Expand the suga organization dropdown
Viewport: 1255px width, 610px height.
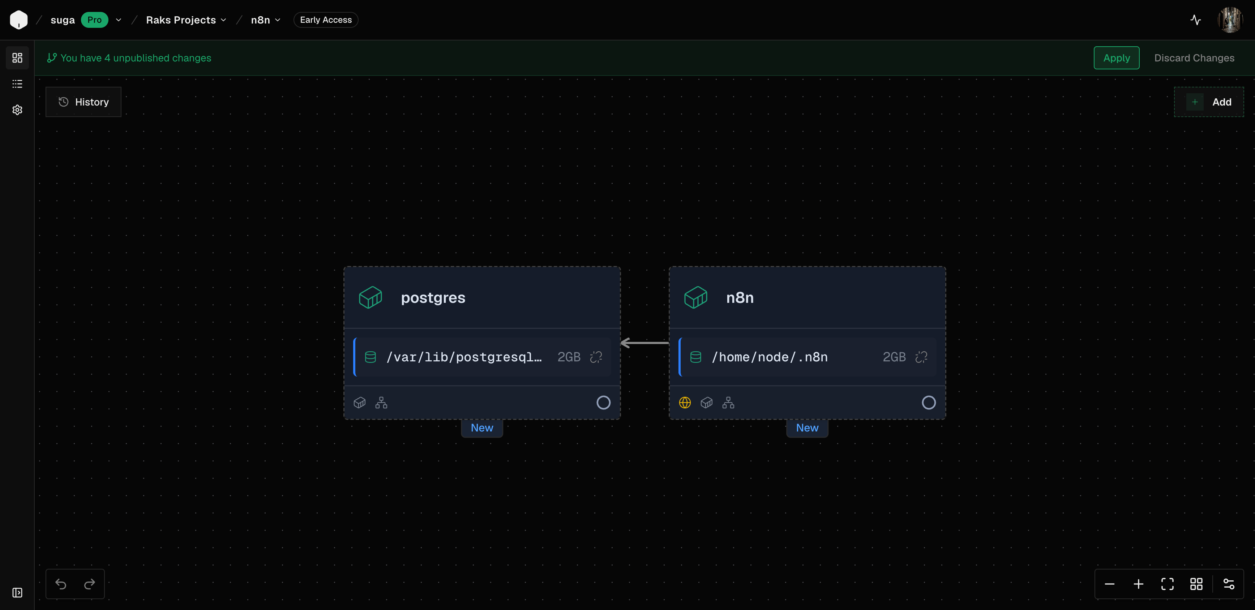[119, 20]
